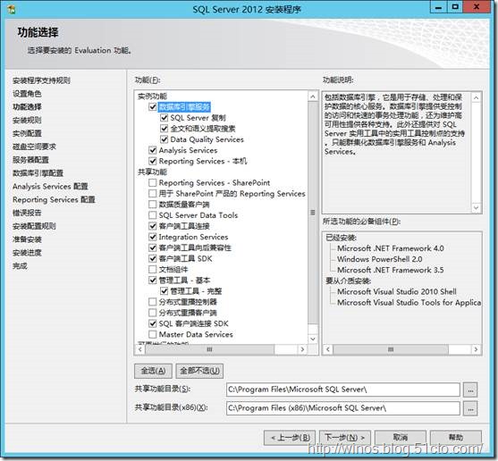Select 实例配置 step in sidebar

(27, 134)
